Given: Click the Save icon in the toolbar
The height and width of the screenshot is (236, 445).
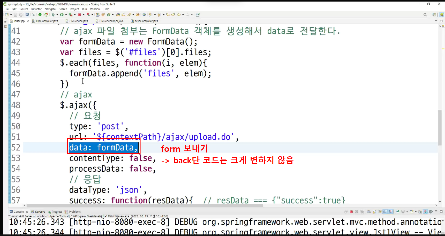Looking at the screenshot, I should coord(15,15).
